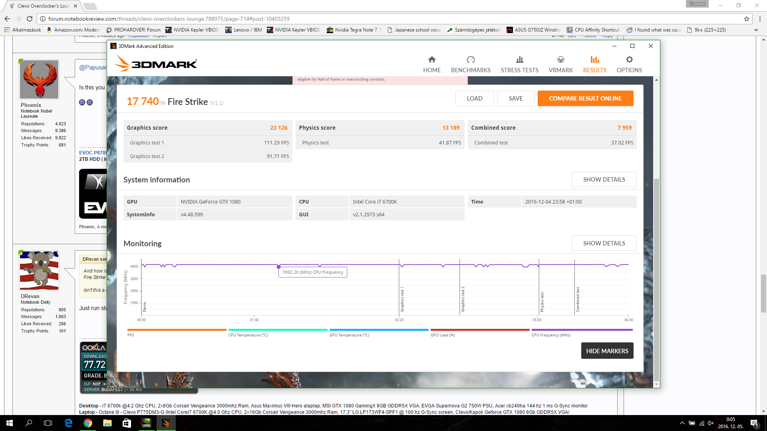Click the muted volume tray icon
Screen dimensions: 767x431
(711, 423)
